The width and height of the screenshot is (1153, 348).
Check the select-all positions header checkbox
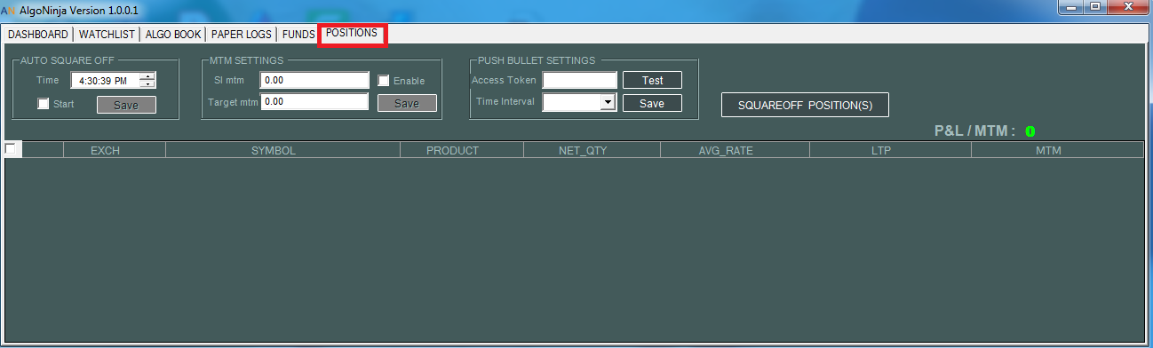(x=11, y=148)
